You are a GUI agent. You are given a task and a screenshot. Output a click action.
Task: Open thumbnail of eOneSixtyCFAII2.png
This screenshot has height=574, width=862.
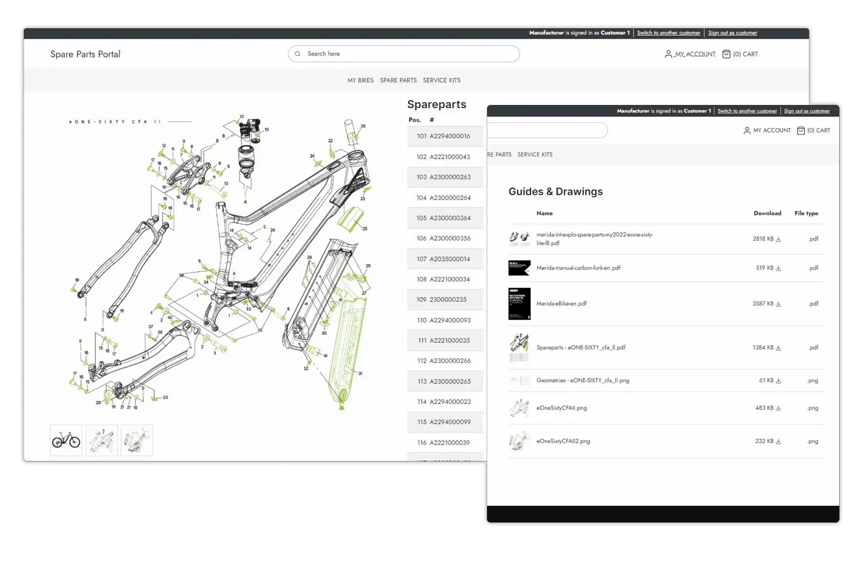[x=519, y=441]
